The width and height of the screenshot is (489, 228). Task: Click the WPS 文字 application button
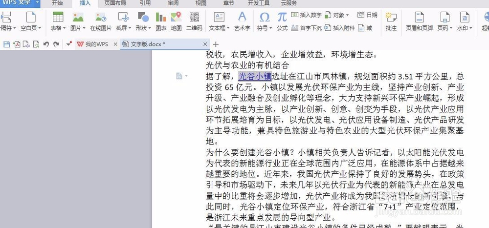[x=17, y=3]
